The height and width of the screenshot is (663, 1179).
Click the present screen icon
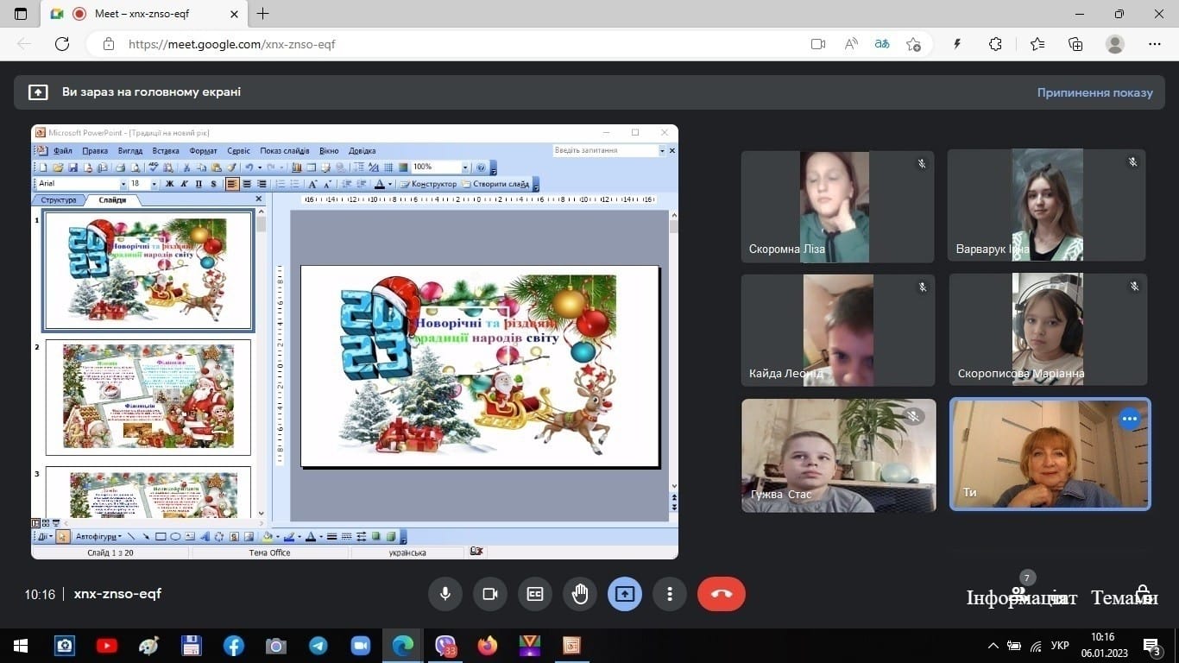click(625, 594)
